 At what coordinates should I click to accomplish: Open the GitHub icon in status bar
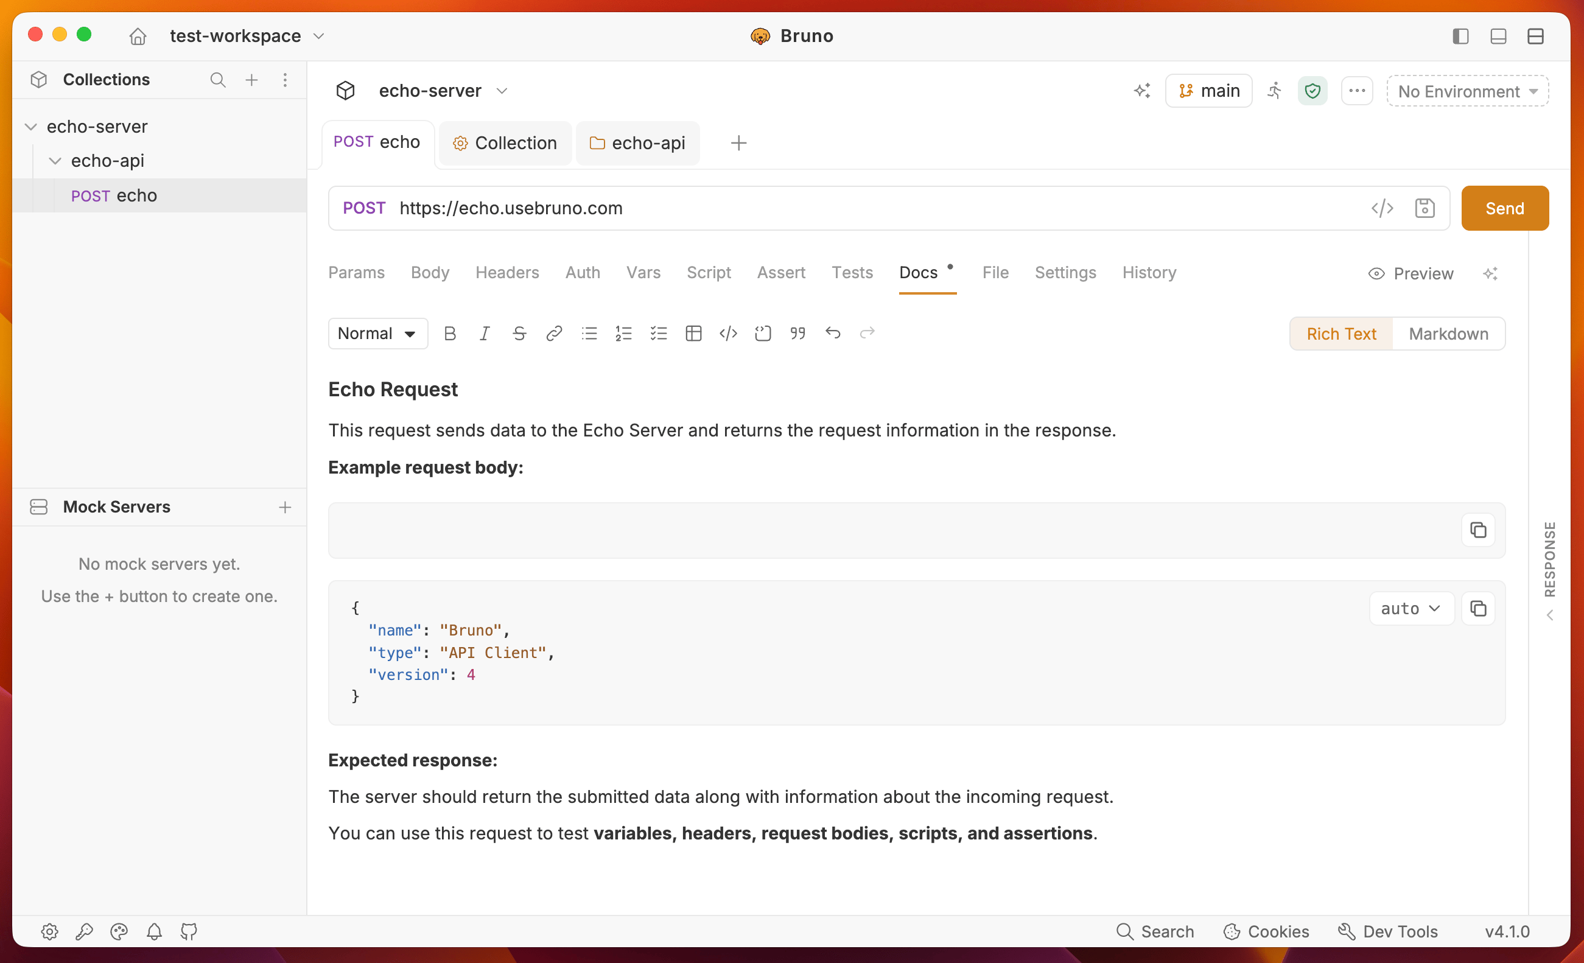tap(189, 931)
